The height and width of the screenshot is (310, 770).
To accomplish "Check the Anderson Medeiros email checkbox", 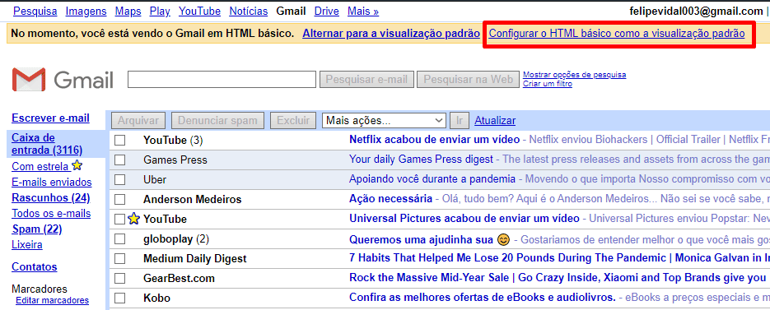I will coord(119,200).
